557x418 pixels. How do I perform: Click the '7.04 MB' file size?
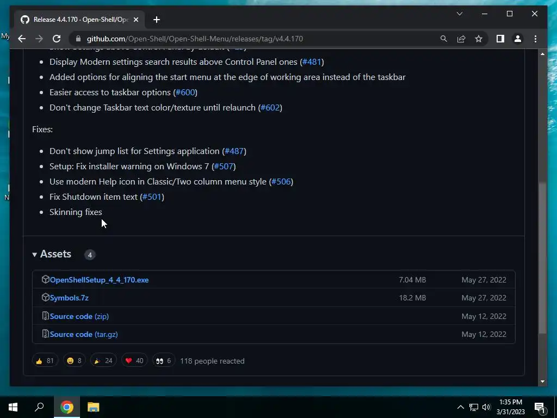tap(412, 280)
